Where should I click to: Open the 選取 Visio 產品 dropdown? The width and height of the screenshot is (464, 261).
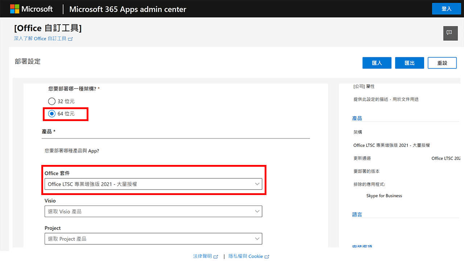point(153,211)
